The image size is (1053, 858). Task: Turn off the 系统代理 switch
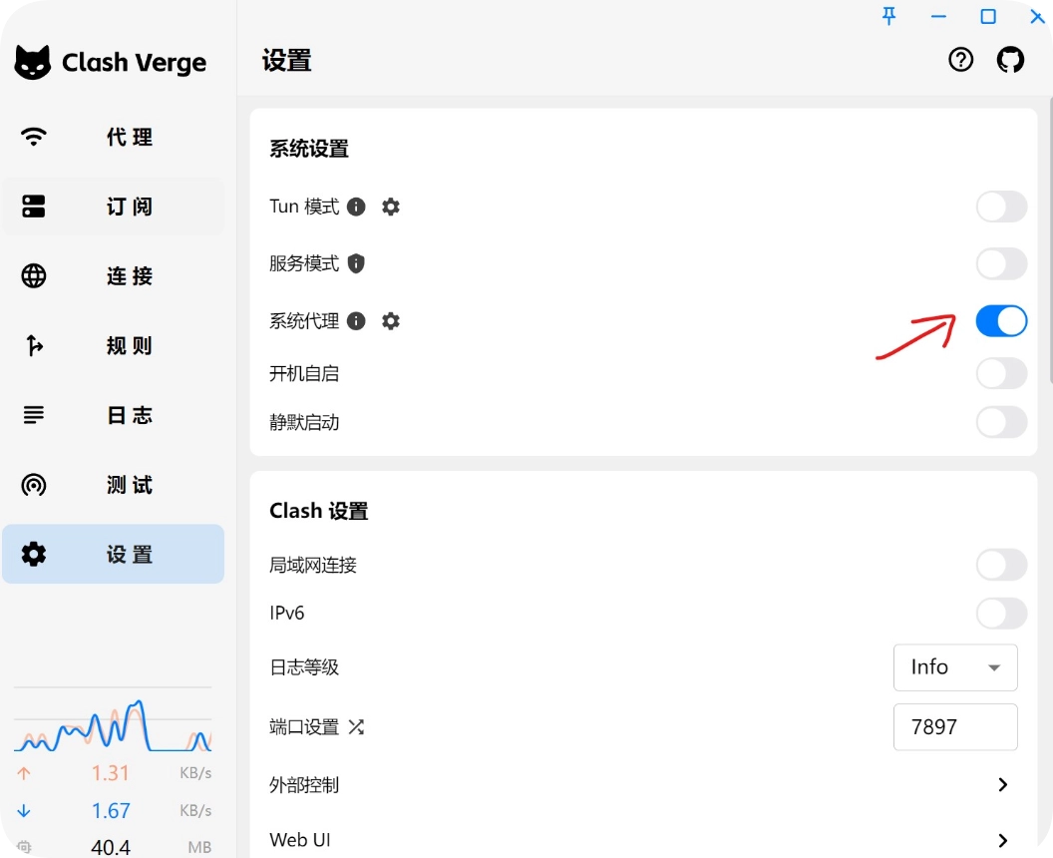tap(1000, 321)
